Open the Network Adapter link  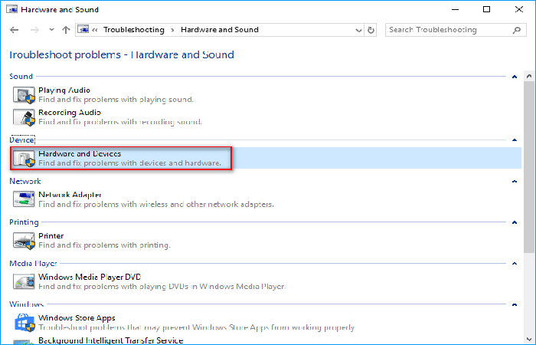[x=70, y=195]
